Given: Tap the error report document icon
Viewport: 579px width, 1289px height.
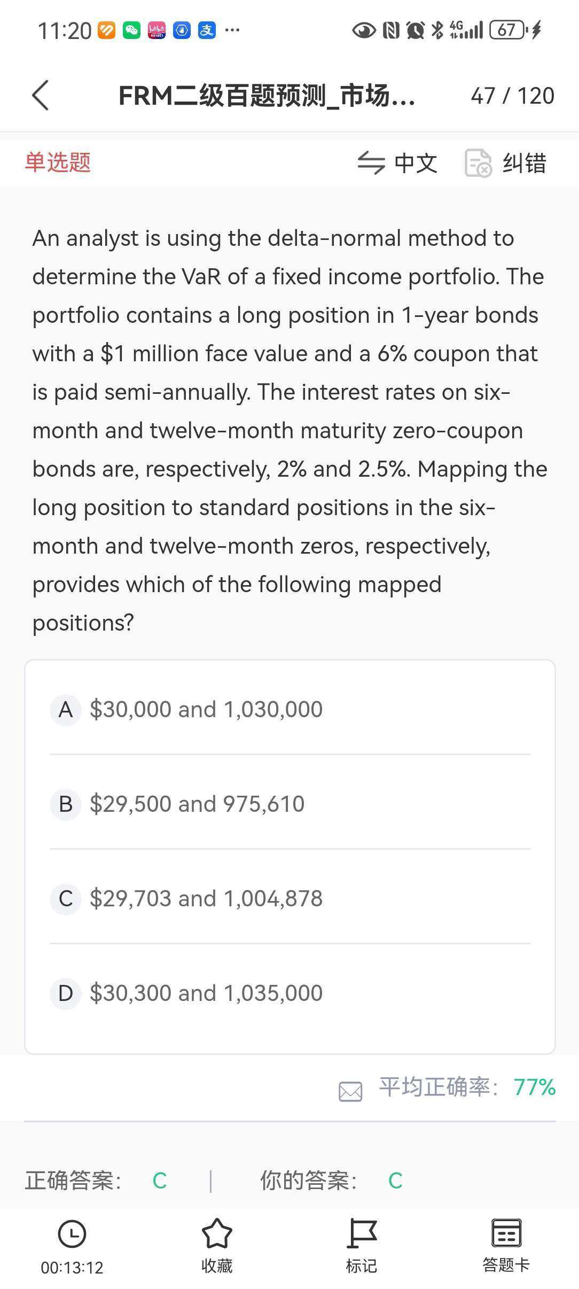Looking at the screenshot, I should pos(478,163).
